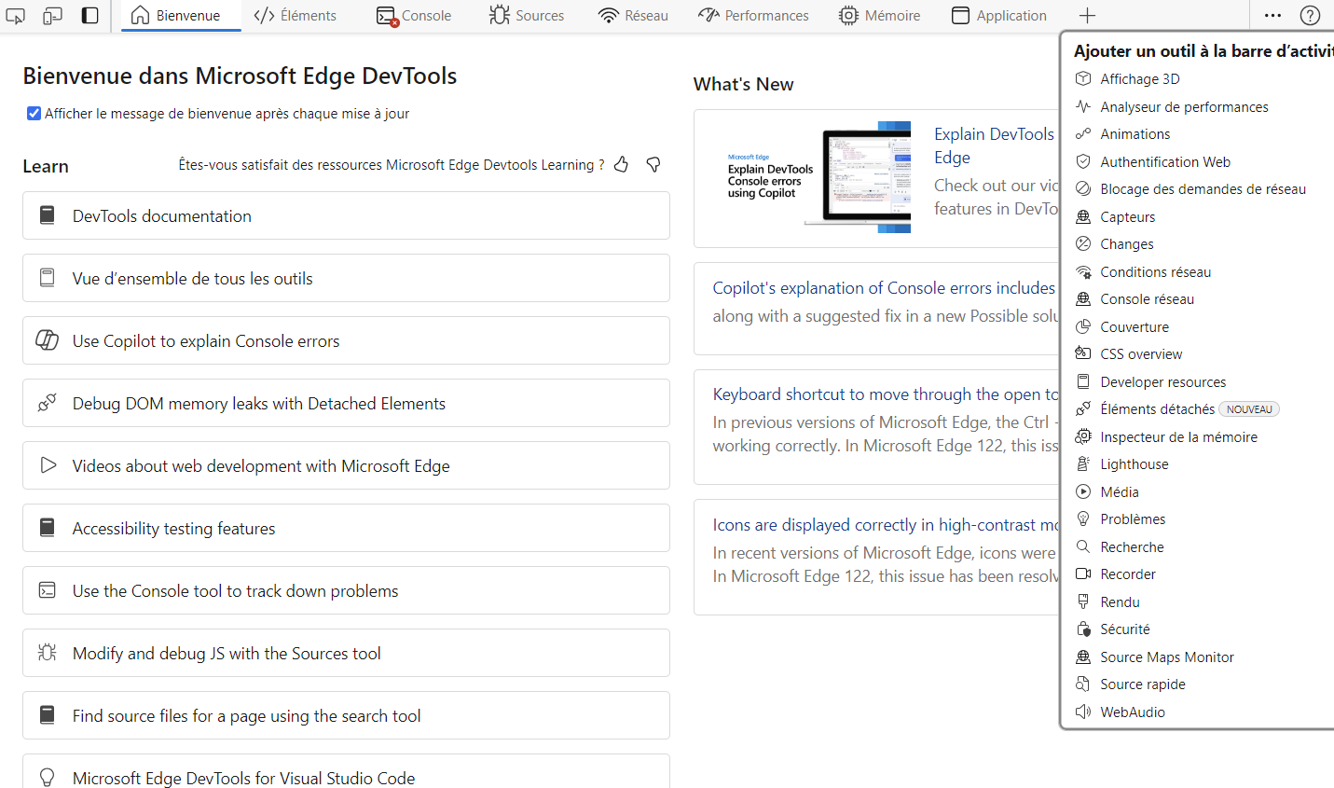The height and width of the screenshot is (788, 1334).
Task: Click the bug icon beside Modify and debug JS
Action: click(48, 653)
